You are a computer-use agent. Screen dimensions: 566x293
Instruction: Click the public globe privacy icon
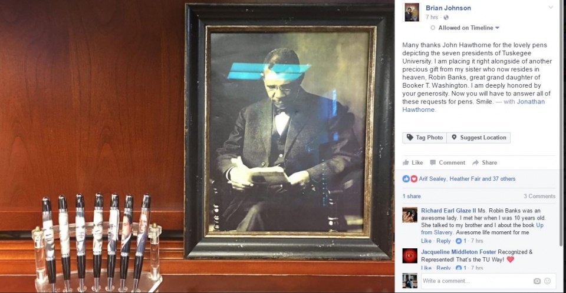pos(446,17)
